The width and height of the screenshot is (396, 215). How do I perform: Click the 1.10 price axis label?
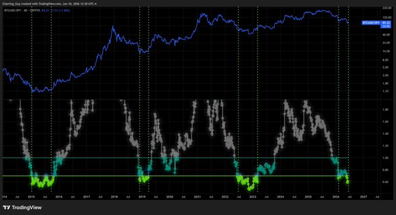[386, 91]
